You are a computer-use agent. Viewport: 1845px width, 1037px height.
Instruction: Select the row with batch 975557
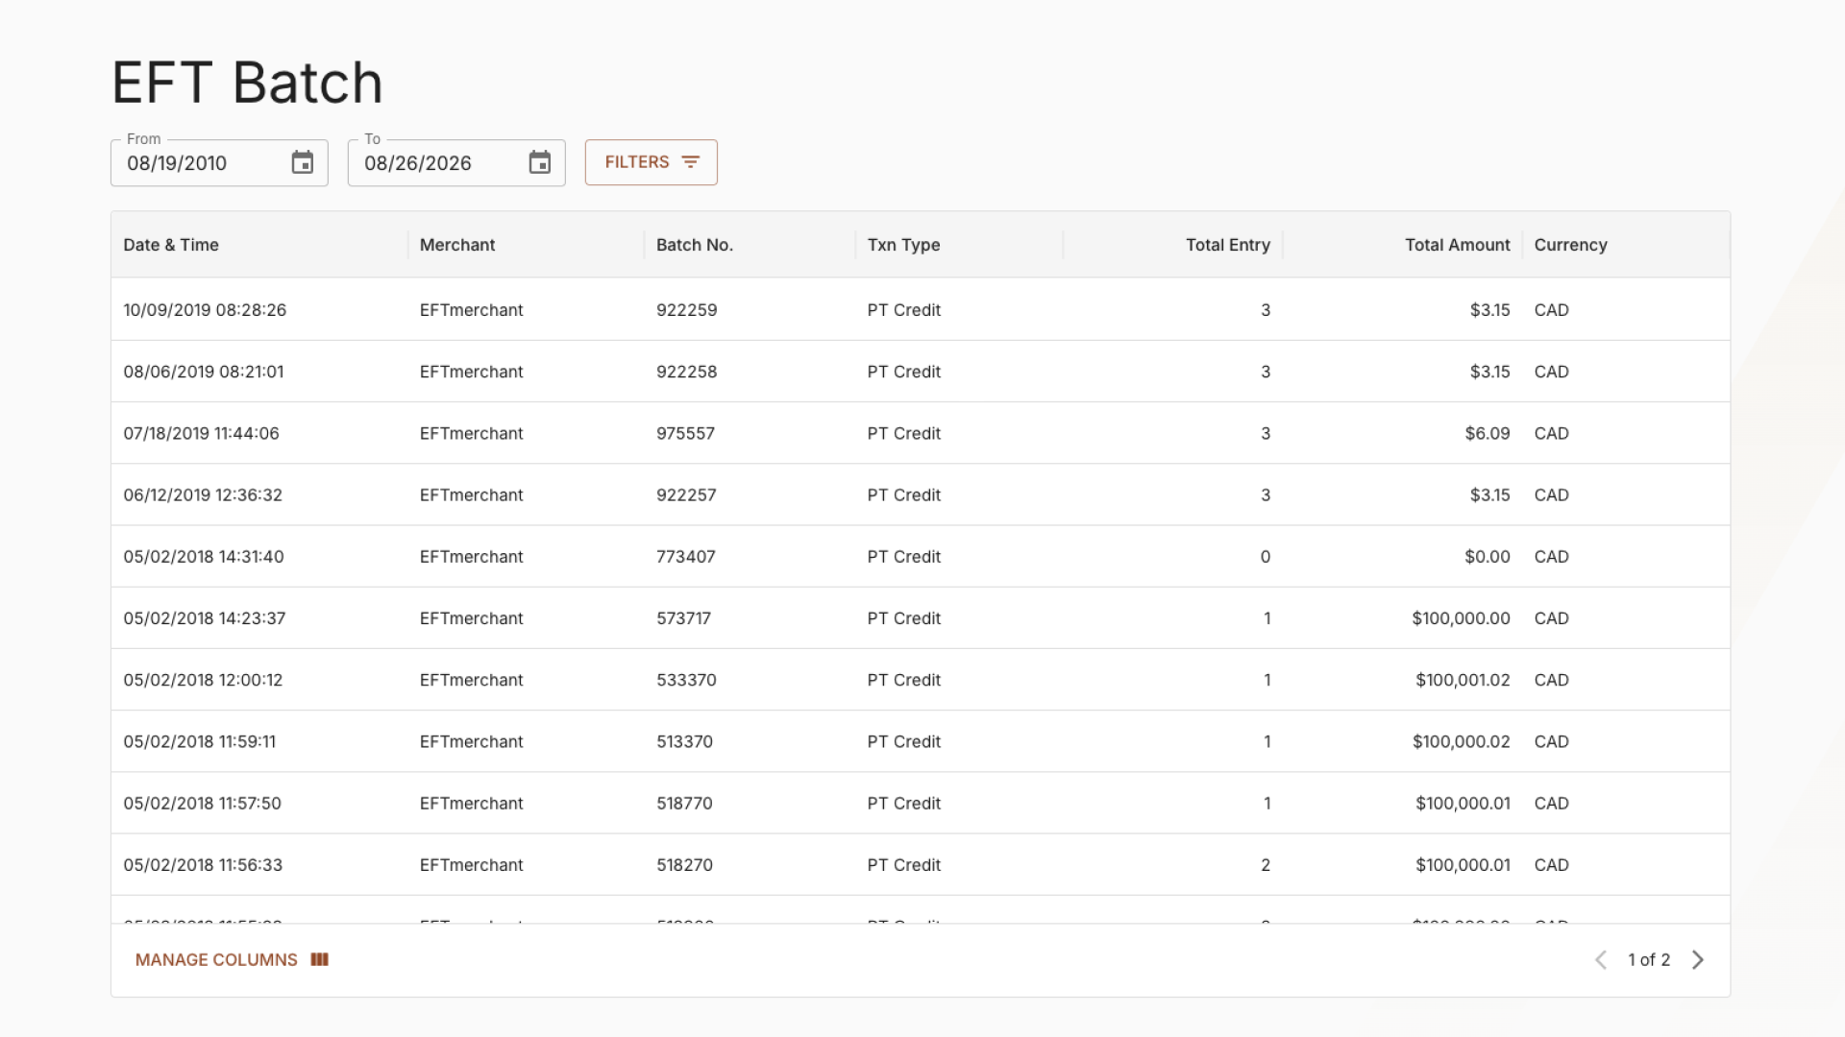tap(921, 433)
